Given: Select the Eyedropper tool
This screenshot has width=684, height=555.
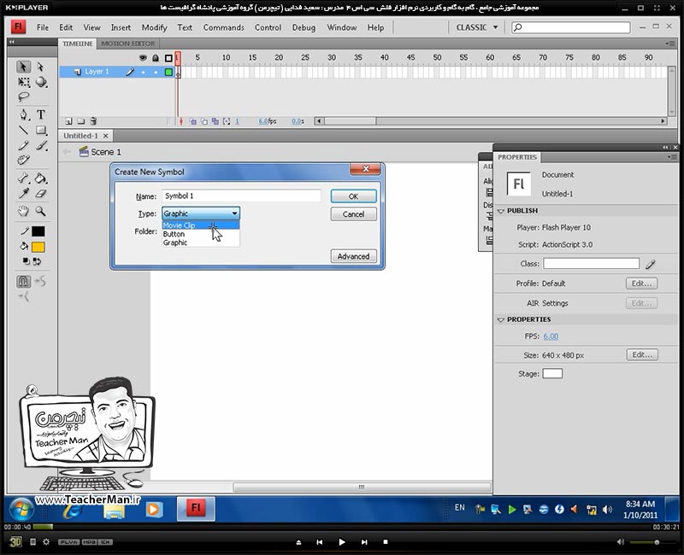Looking at the screenshot, I should (23, 194).
